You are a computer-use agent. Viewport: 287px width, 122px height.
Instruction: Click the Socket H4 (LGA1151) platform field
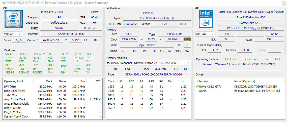[x=71, y=34]
